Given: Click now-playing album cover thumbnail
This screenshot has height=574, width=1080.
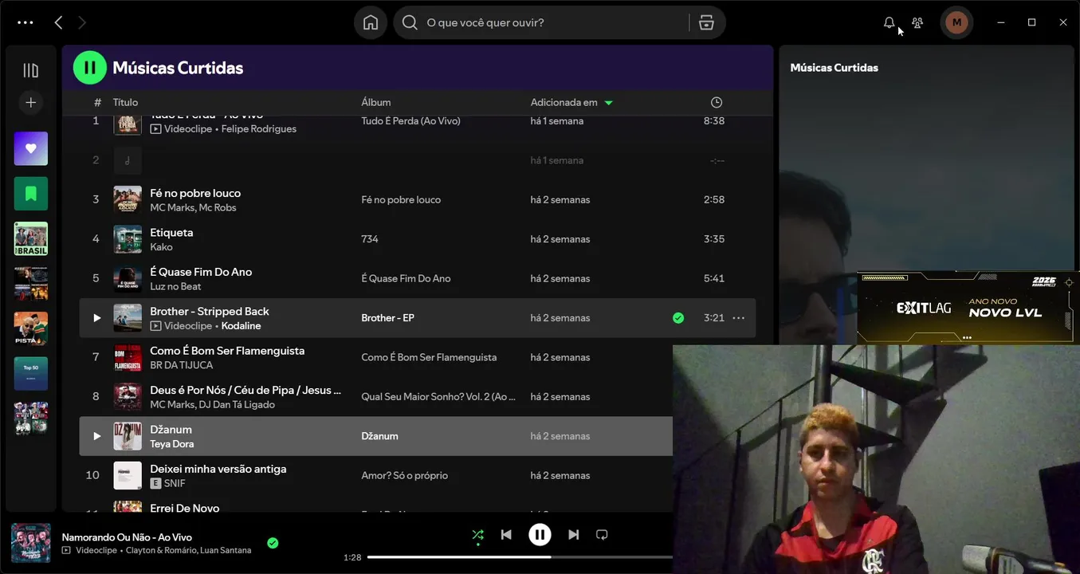Looking at the screenshot, I should (31, 543).
